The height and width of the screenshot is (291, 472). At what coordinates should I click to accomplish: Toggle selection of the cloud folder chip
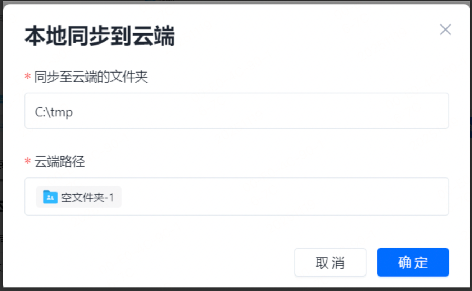point(78,197)
